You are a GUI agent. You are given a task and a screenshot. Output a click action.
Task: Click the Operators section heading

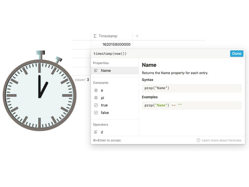click(101, 124)
